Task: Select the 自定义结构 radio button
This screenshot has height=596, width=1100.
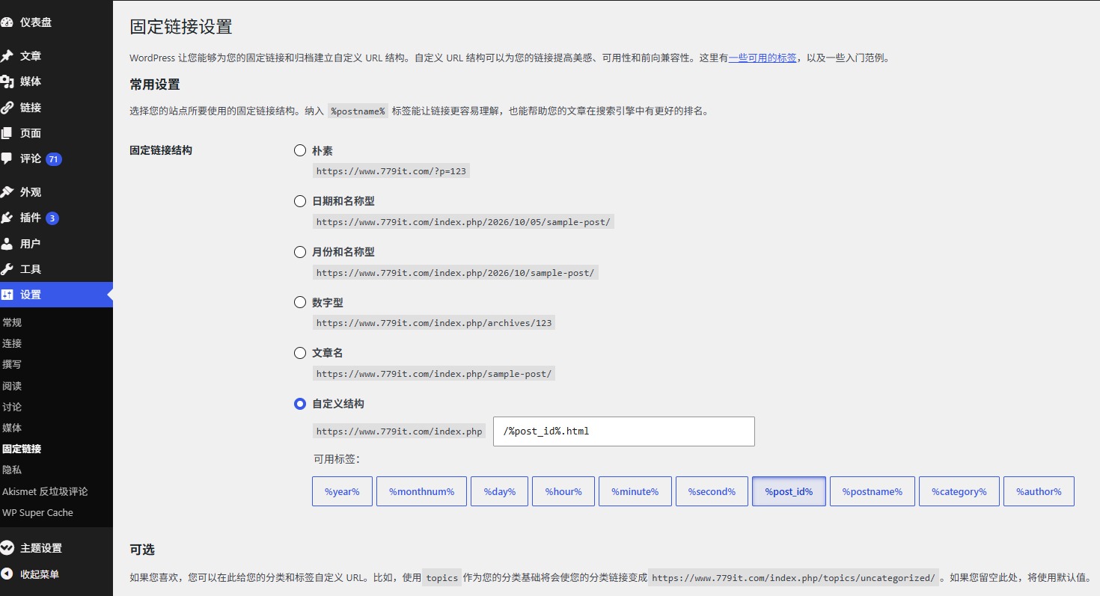Action: coord(300,404)
